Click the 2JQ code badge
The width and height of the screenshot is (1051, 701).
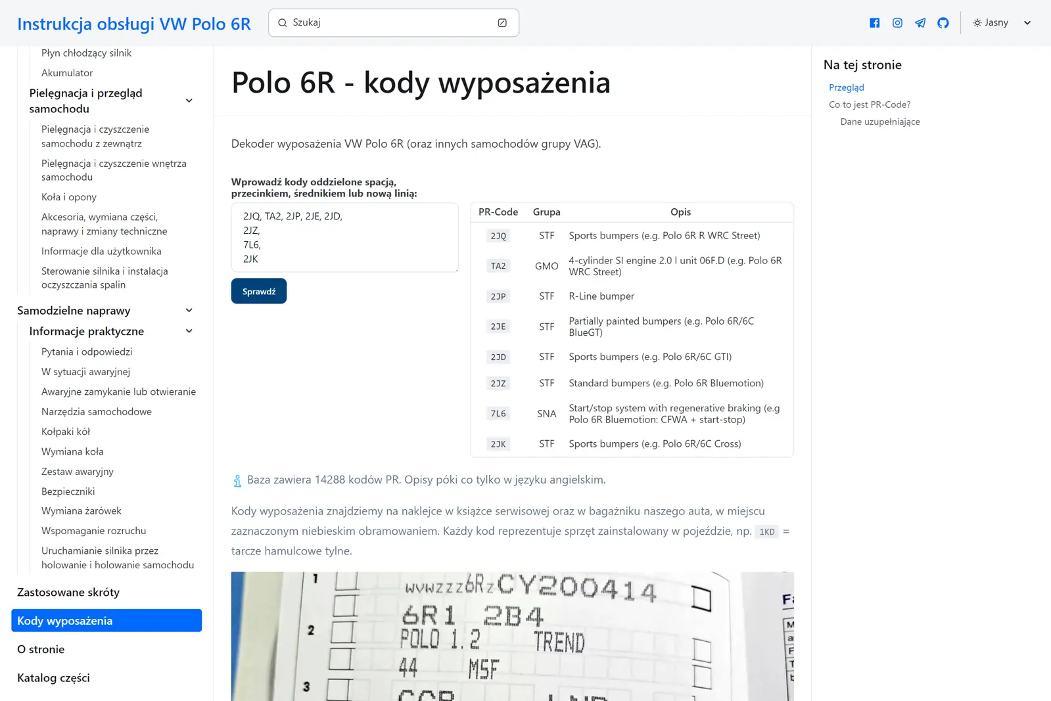tap(499, 236)
